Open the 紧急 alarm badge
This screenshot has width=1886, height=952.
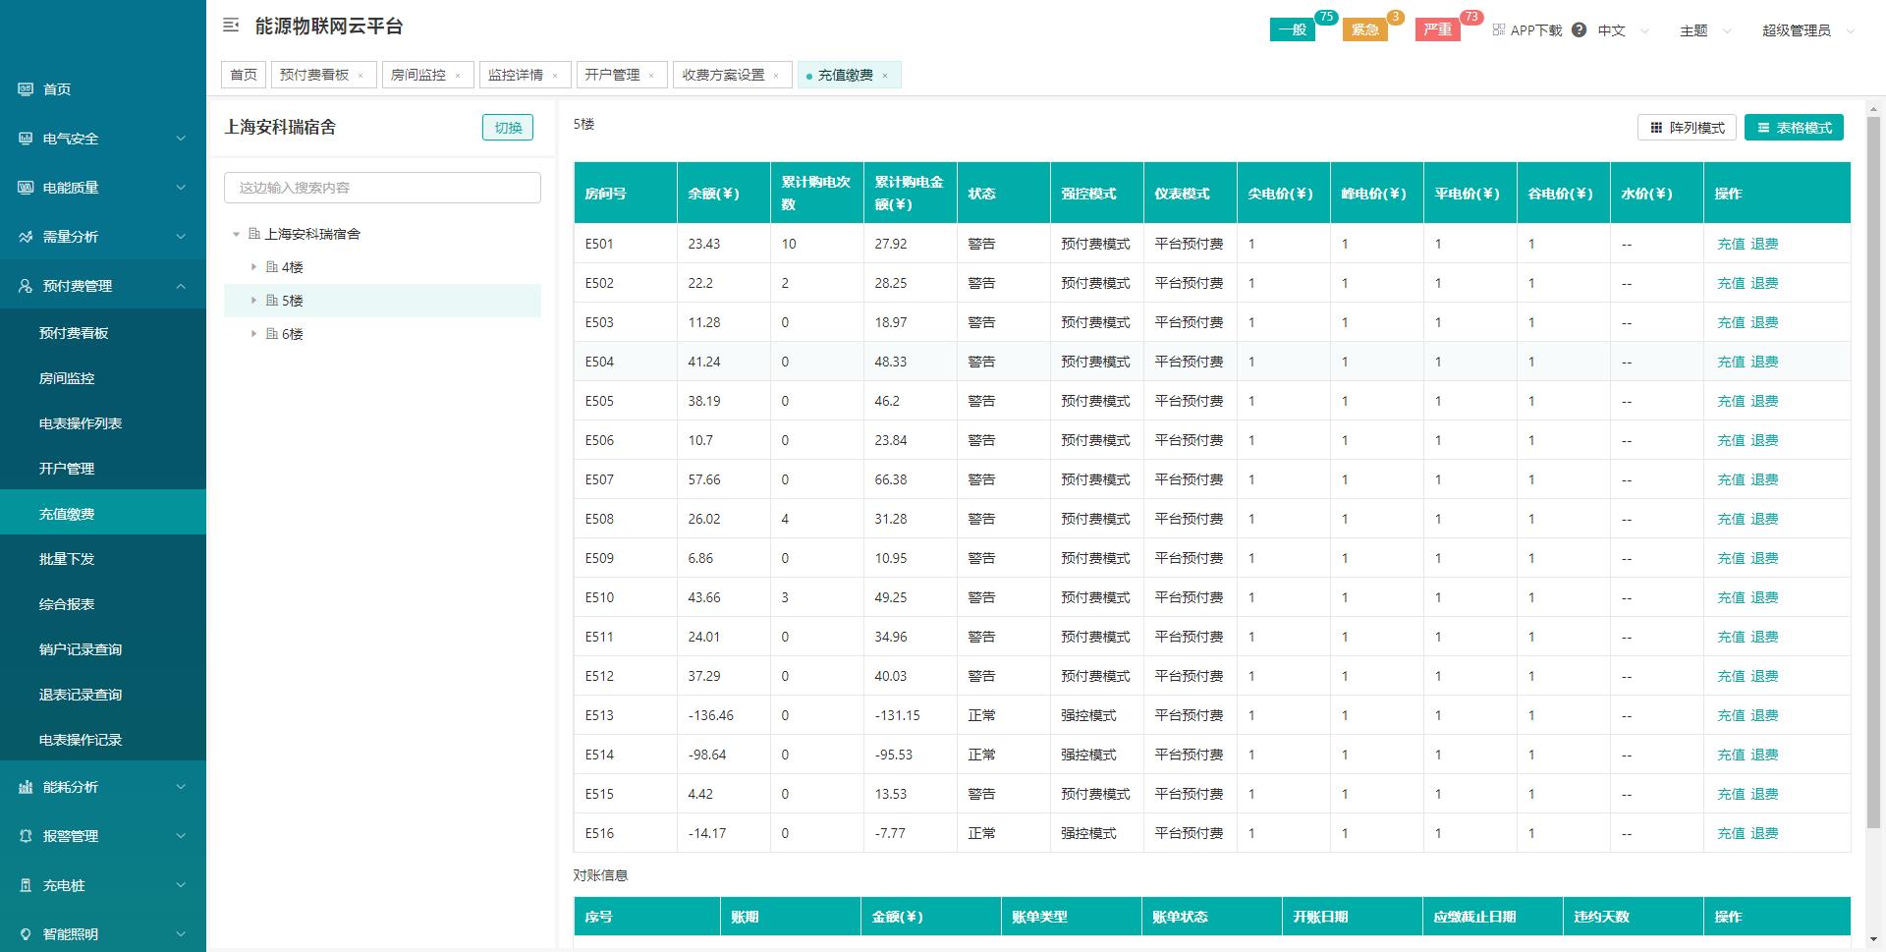(x=1366, y=28)
